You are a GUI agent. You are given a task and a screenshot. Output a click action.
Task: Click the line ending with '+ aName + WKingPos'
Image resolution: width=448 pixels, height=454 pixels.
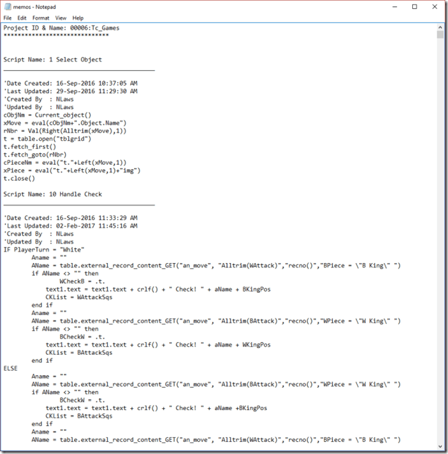coord(158,345)
